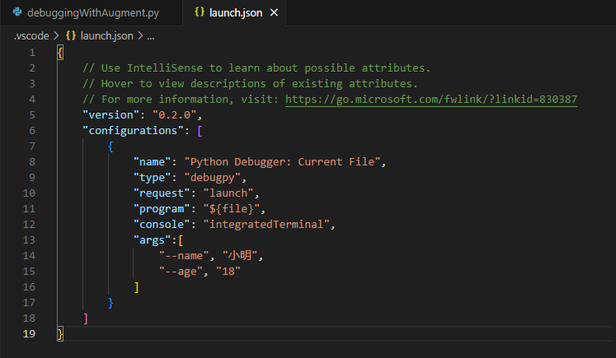Click opening square bracket after configurations
Image resolution: width=616 pixels, height=358 pixels.
[200, 131]
